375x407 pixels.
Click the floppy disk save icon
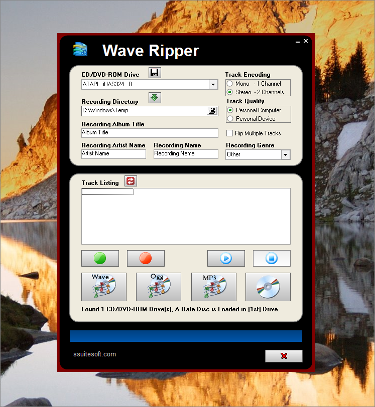point(155,73)
